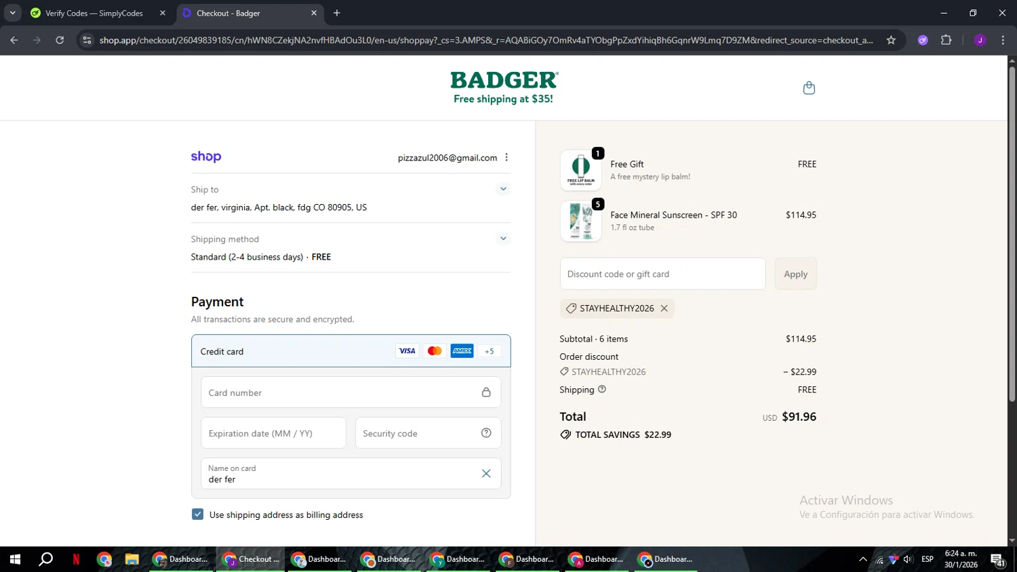Clear the Name on card field
Screen dimensions: 1017x572
click(x=486, y=474)
